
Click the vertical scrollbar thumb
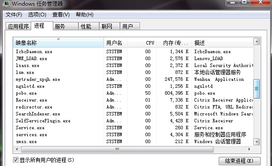tap(256, 89)
